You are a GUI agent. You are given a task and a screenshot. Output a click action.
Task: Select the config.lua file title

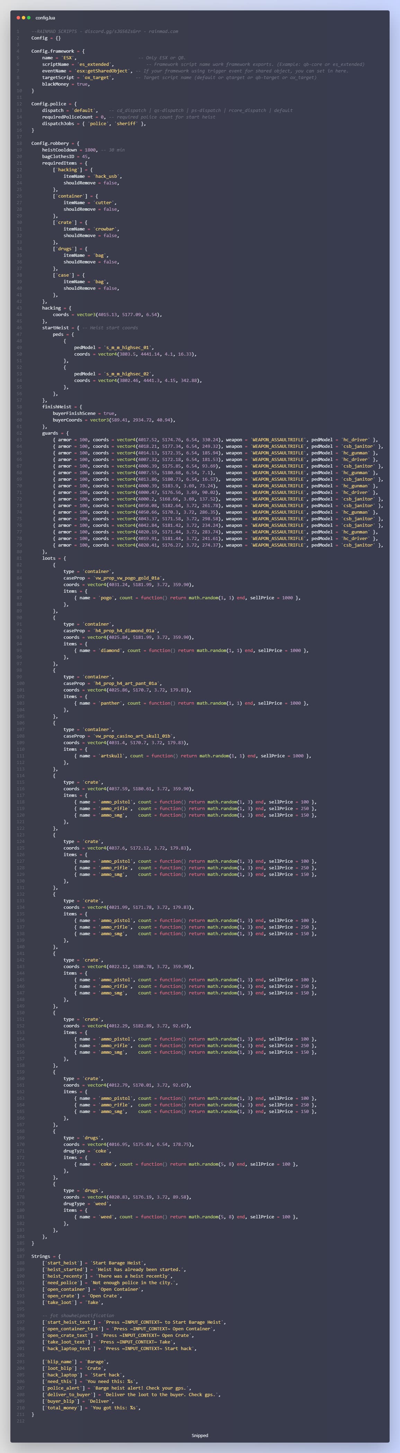45,18
